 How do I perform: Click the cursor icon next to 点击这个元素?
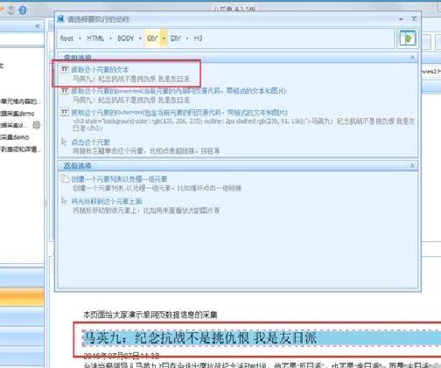click(65, 142)
